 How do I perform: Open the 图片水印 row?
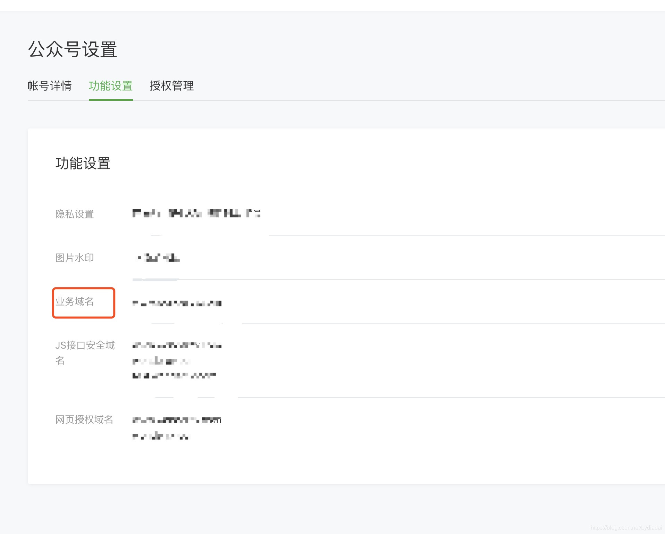74,258
